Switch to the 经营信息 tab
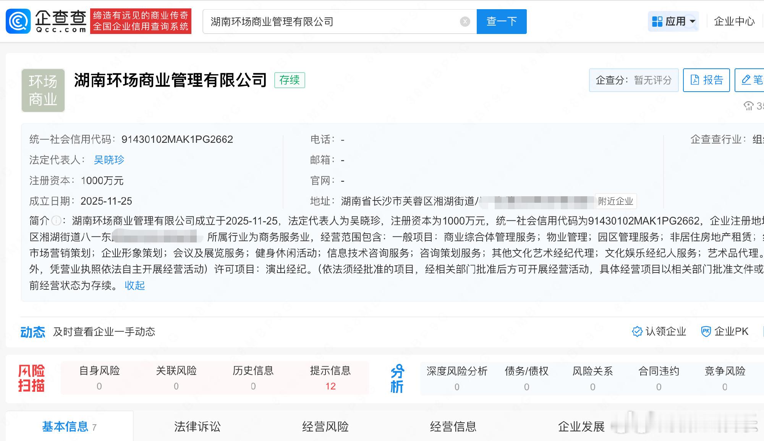 coord(453,427)
